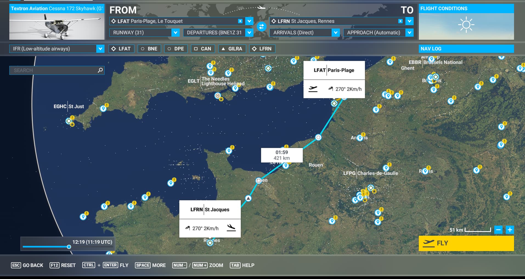This screenshot has height=279, width=525.
Task: Clear the LFAT departure airport
Action: click(x=240, y=21)
